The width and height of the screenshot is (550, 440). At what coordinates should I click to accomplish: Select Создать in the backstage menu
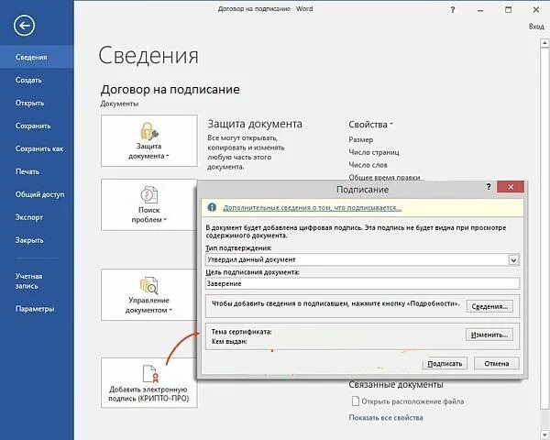28,80
